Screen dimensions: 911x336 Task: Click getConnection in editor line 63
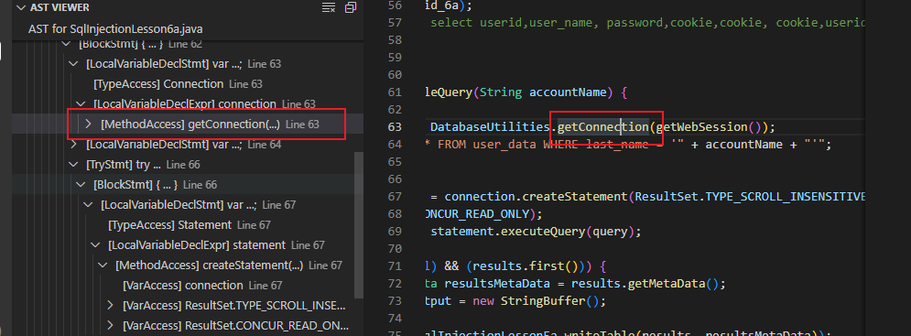click(602, 126)
